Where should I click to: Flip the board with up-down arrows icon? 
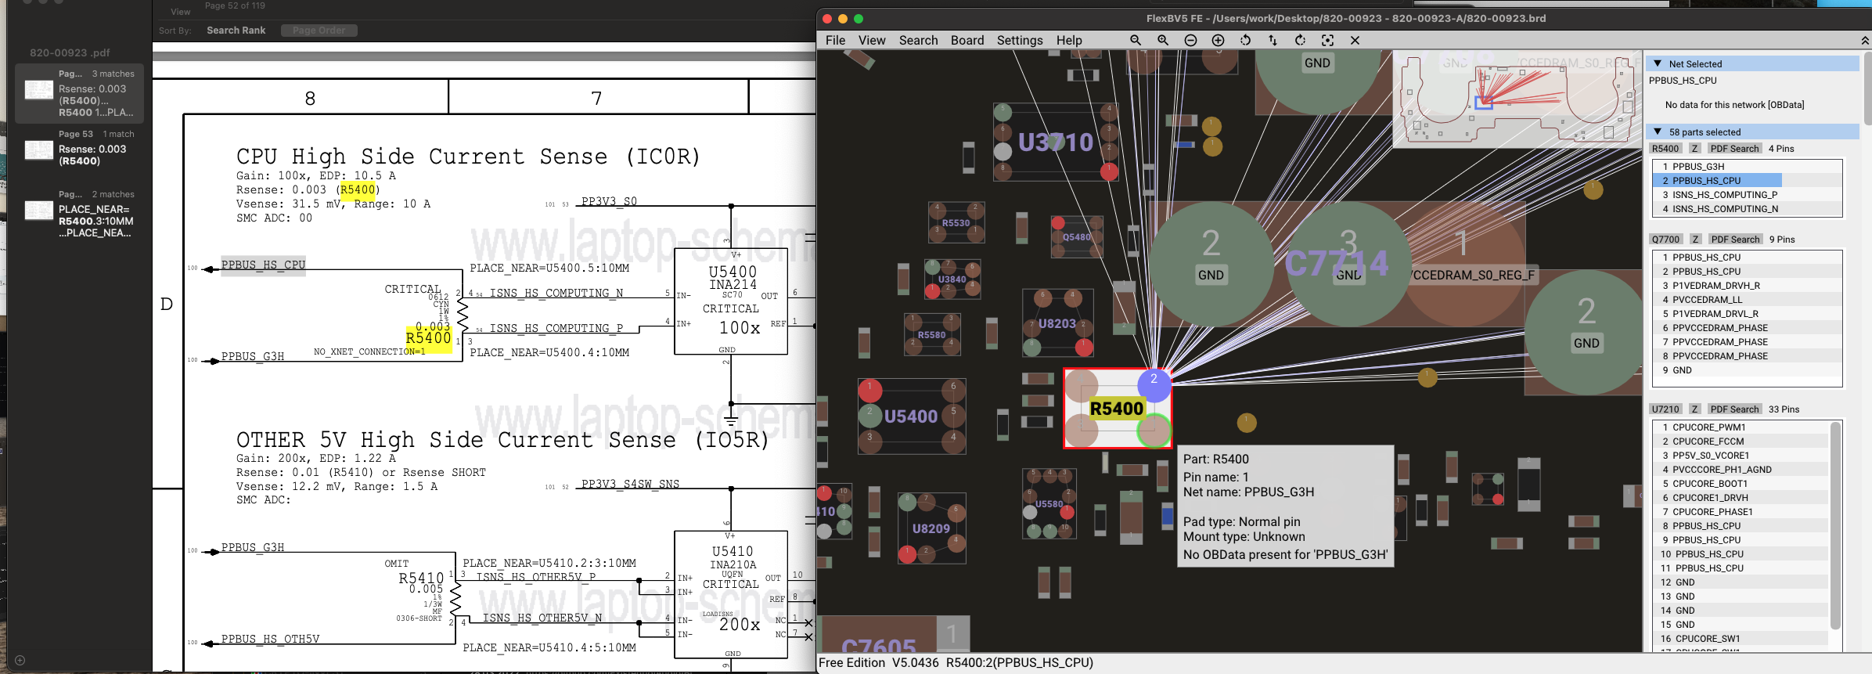click(x=1273, y=40)
